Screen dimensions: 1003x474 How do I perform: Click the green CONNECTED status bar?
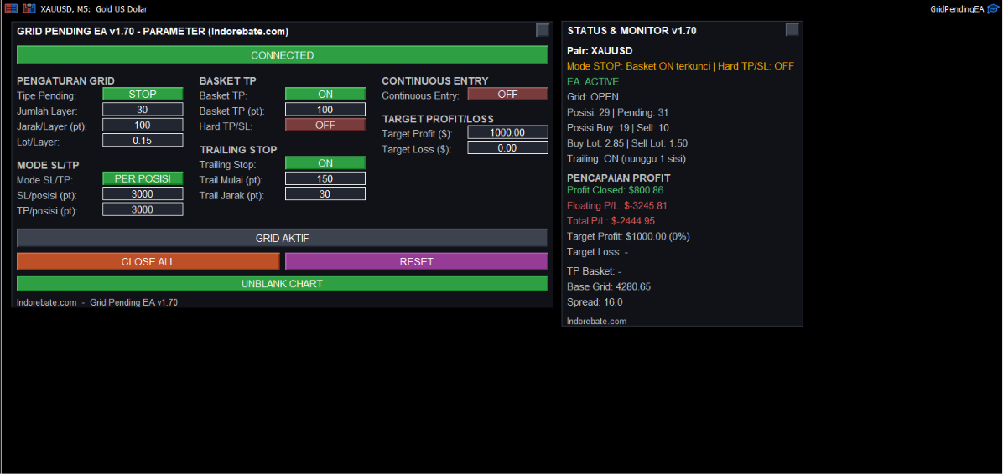(282, 55)
